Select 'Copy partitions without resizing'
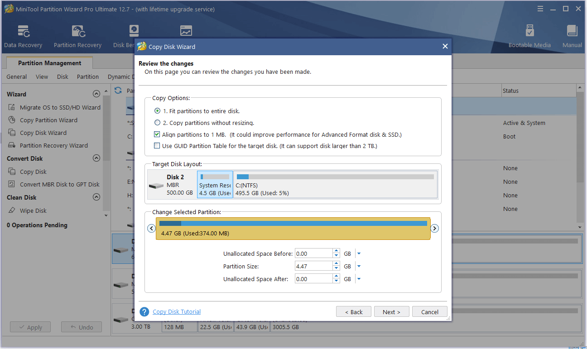This screenshot has height=349, width=587. pos(157,122)
